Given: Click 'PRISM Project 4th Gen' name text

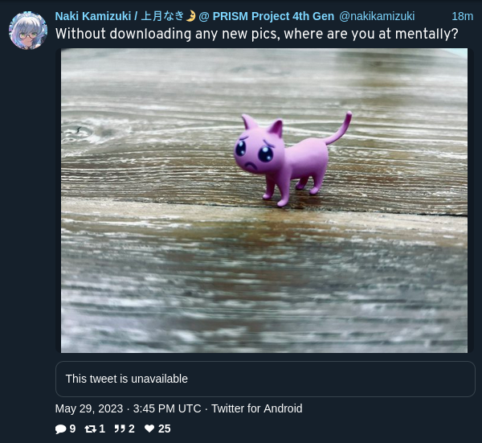Looking at the screenshot, I should [x=273, y=16].
